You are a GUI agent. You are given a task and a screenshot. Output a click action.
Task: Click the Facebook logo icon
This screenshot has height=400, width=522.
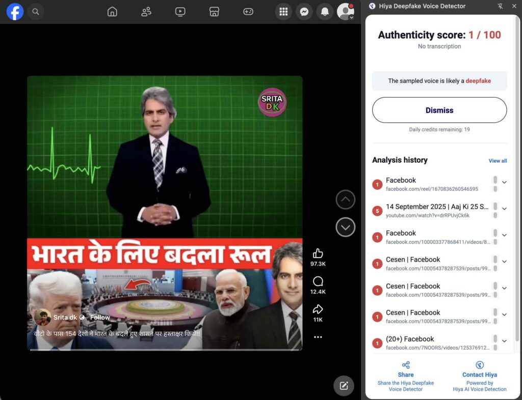(x=15, y=11)
